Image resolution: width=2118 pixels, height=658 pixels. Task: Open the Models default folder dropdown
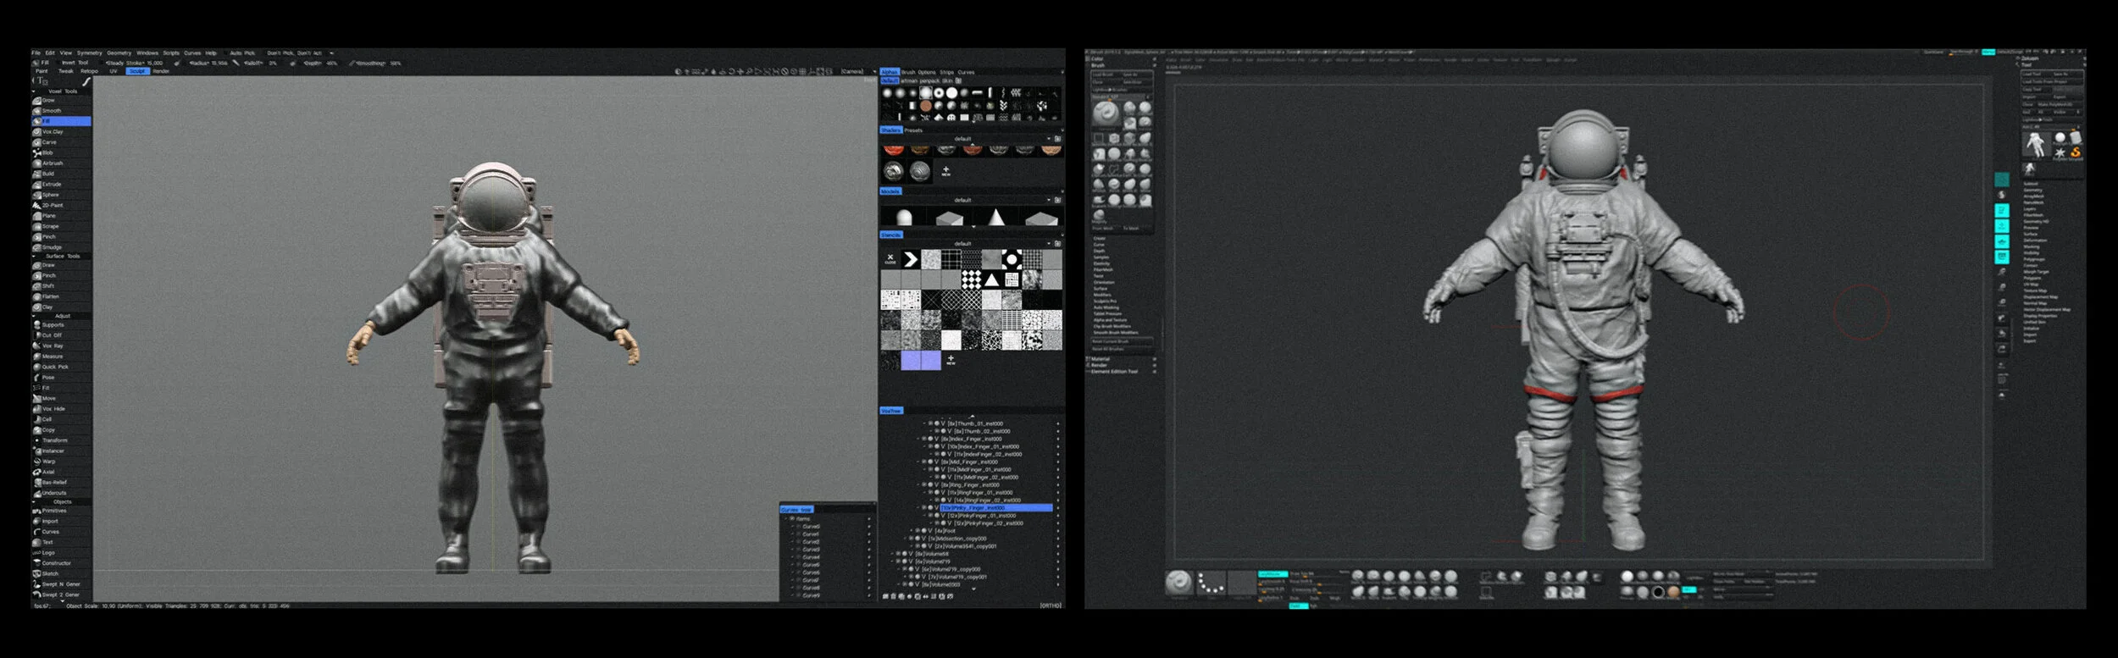pyautogui.click(x=1048, y=201)
